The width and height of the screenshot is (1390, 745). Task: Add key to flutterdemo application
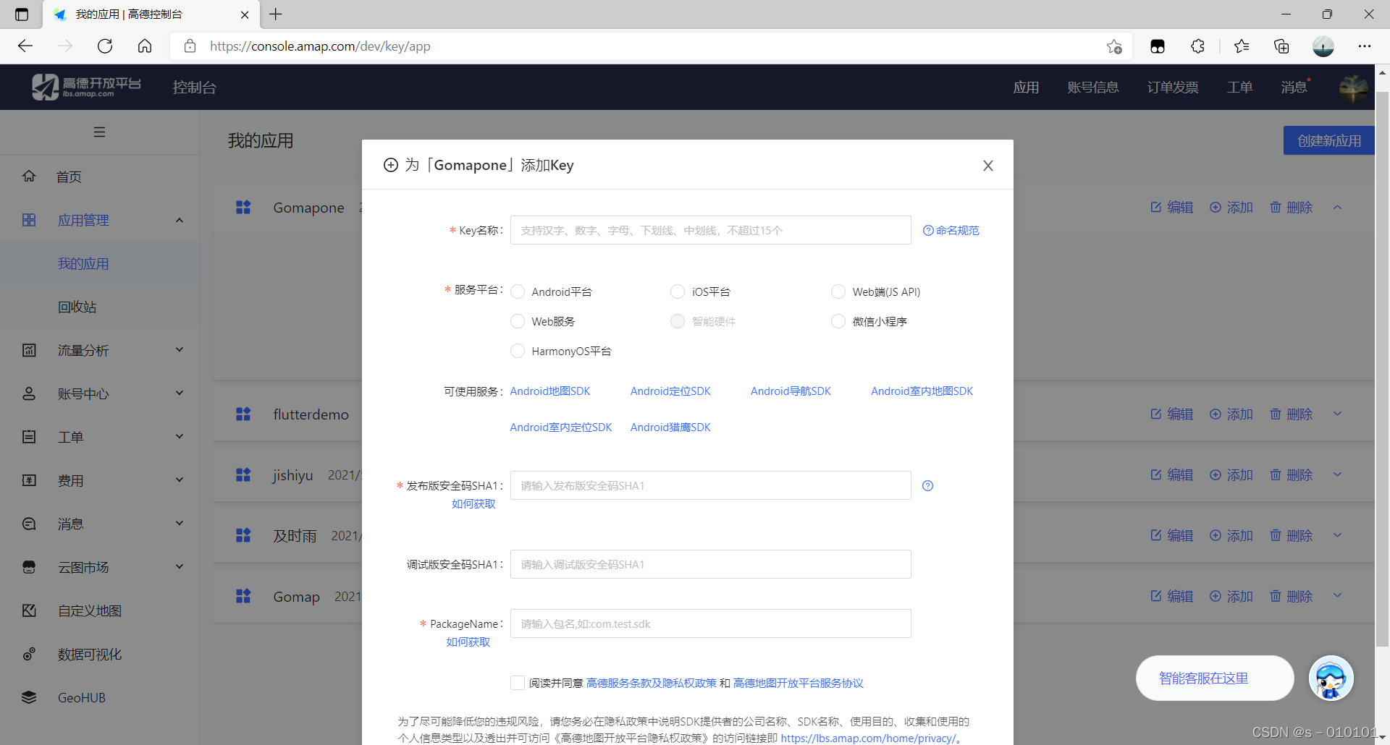[1231, 414]
